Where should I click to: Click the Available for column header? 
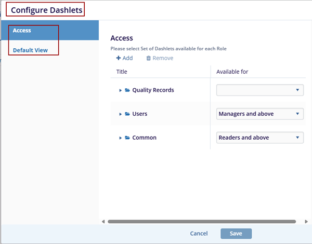point(232,72)
